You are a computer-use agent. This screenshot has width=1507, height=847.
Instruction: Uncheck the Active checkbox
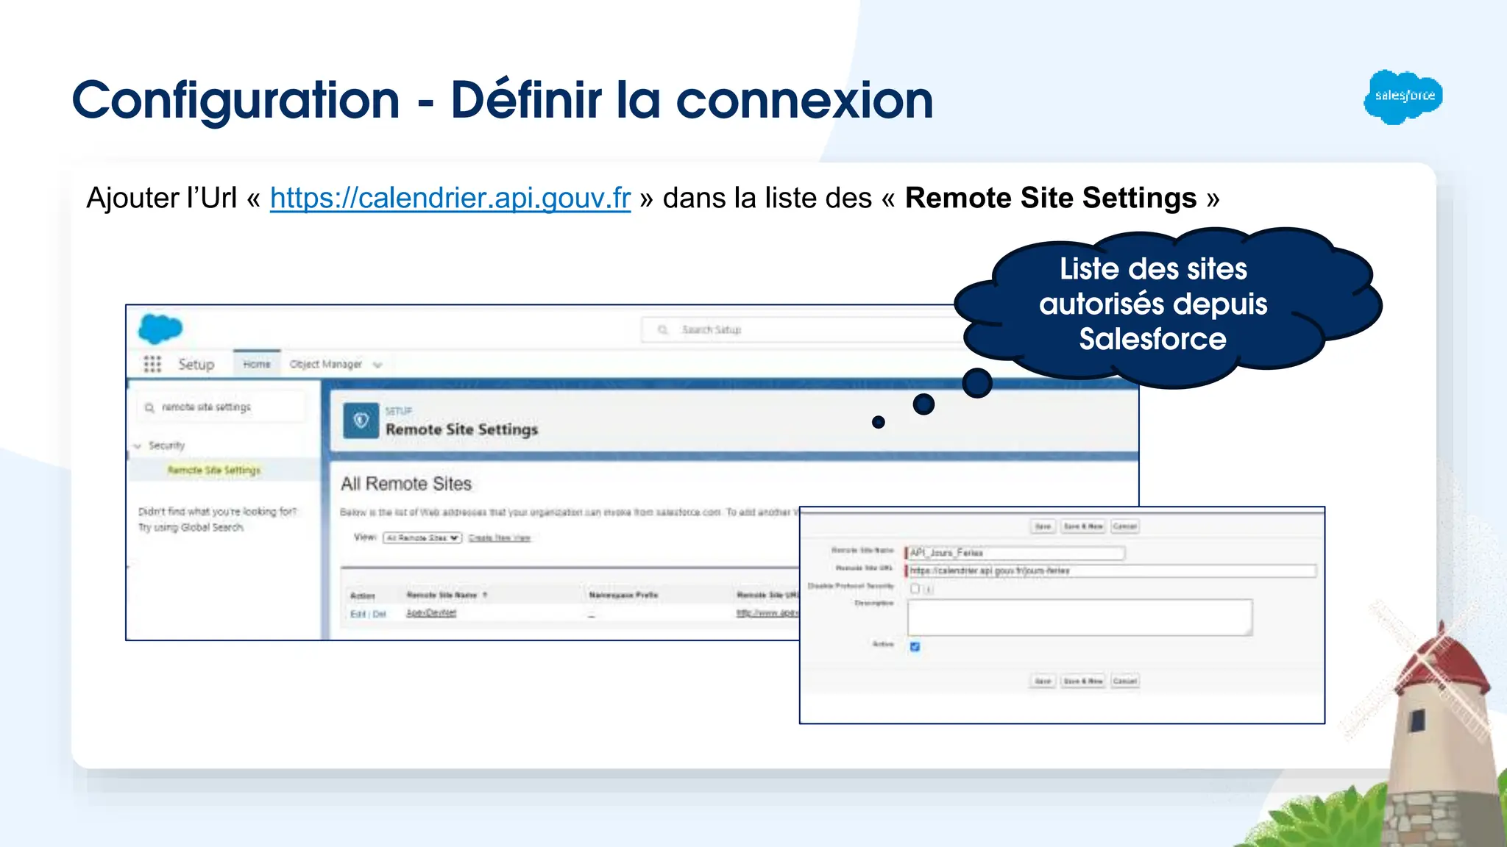coord(915,646)
